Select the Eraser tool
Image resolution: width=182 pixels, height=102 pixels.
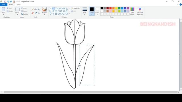[x=32, y=13]
